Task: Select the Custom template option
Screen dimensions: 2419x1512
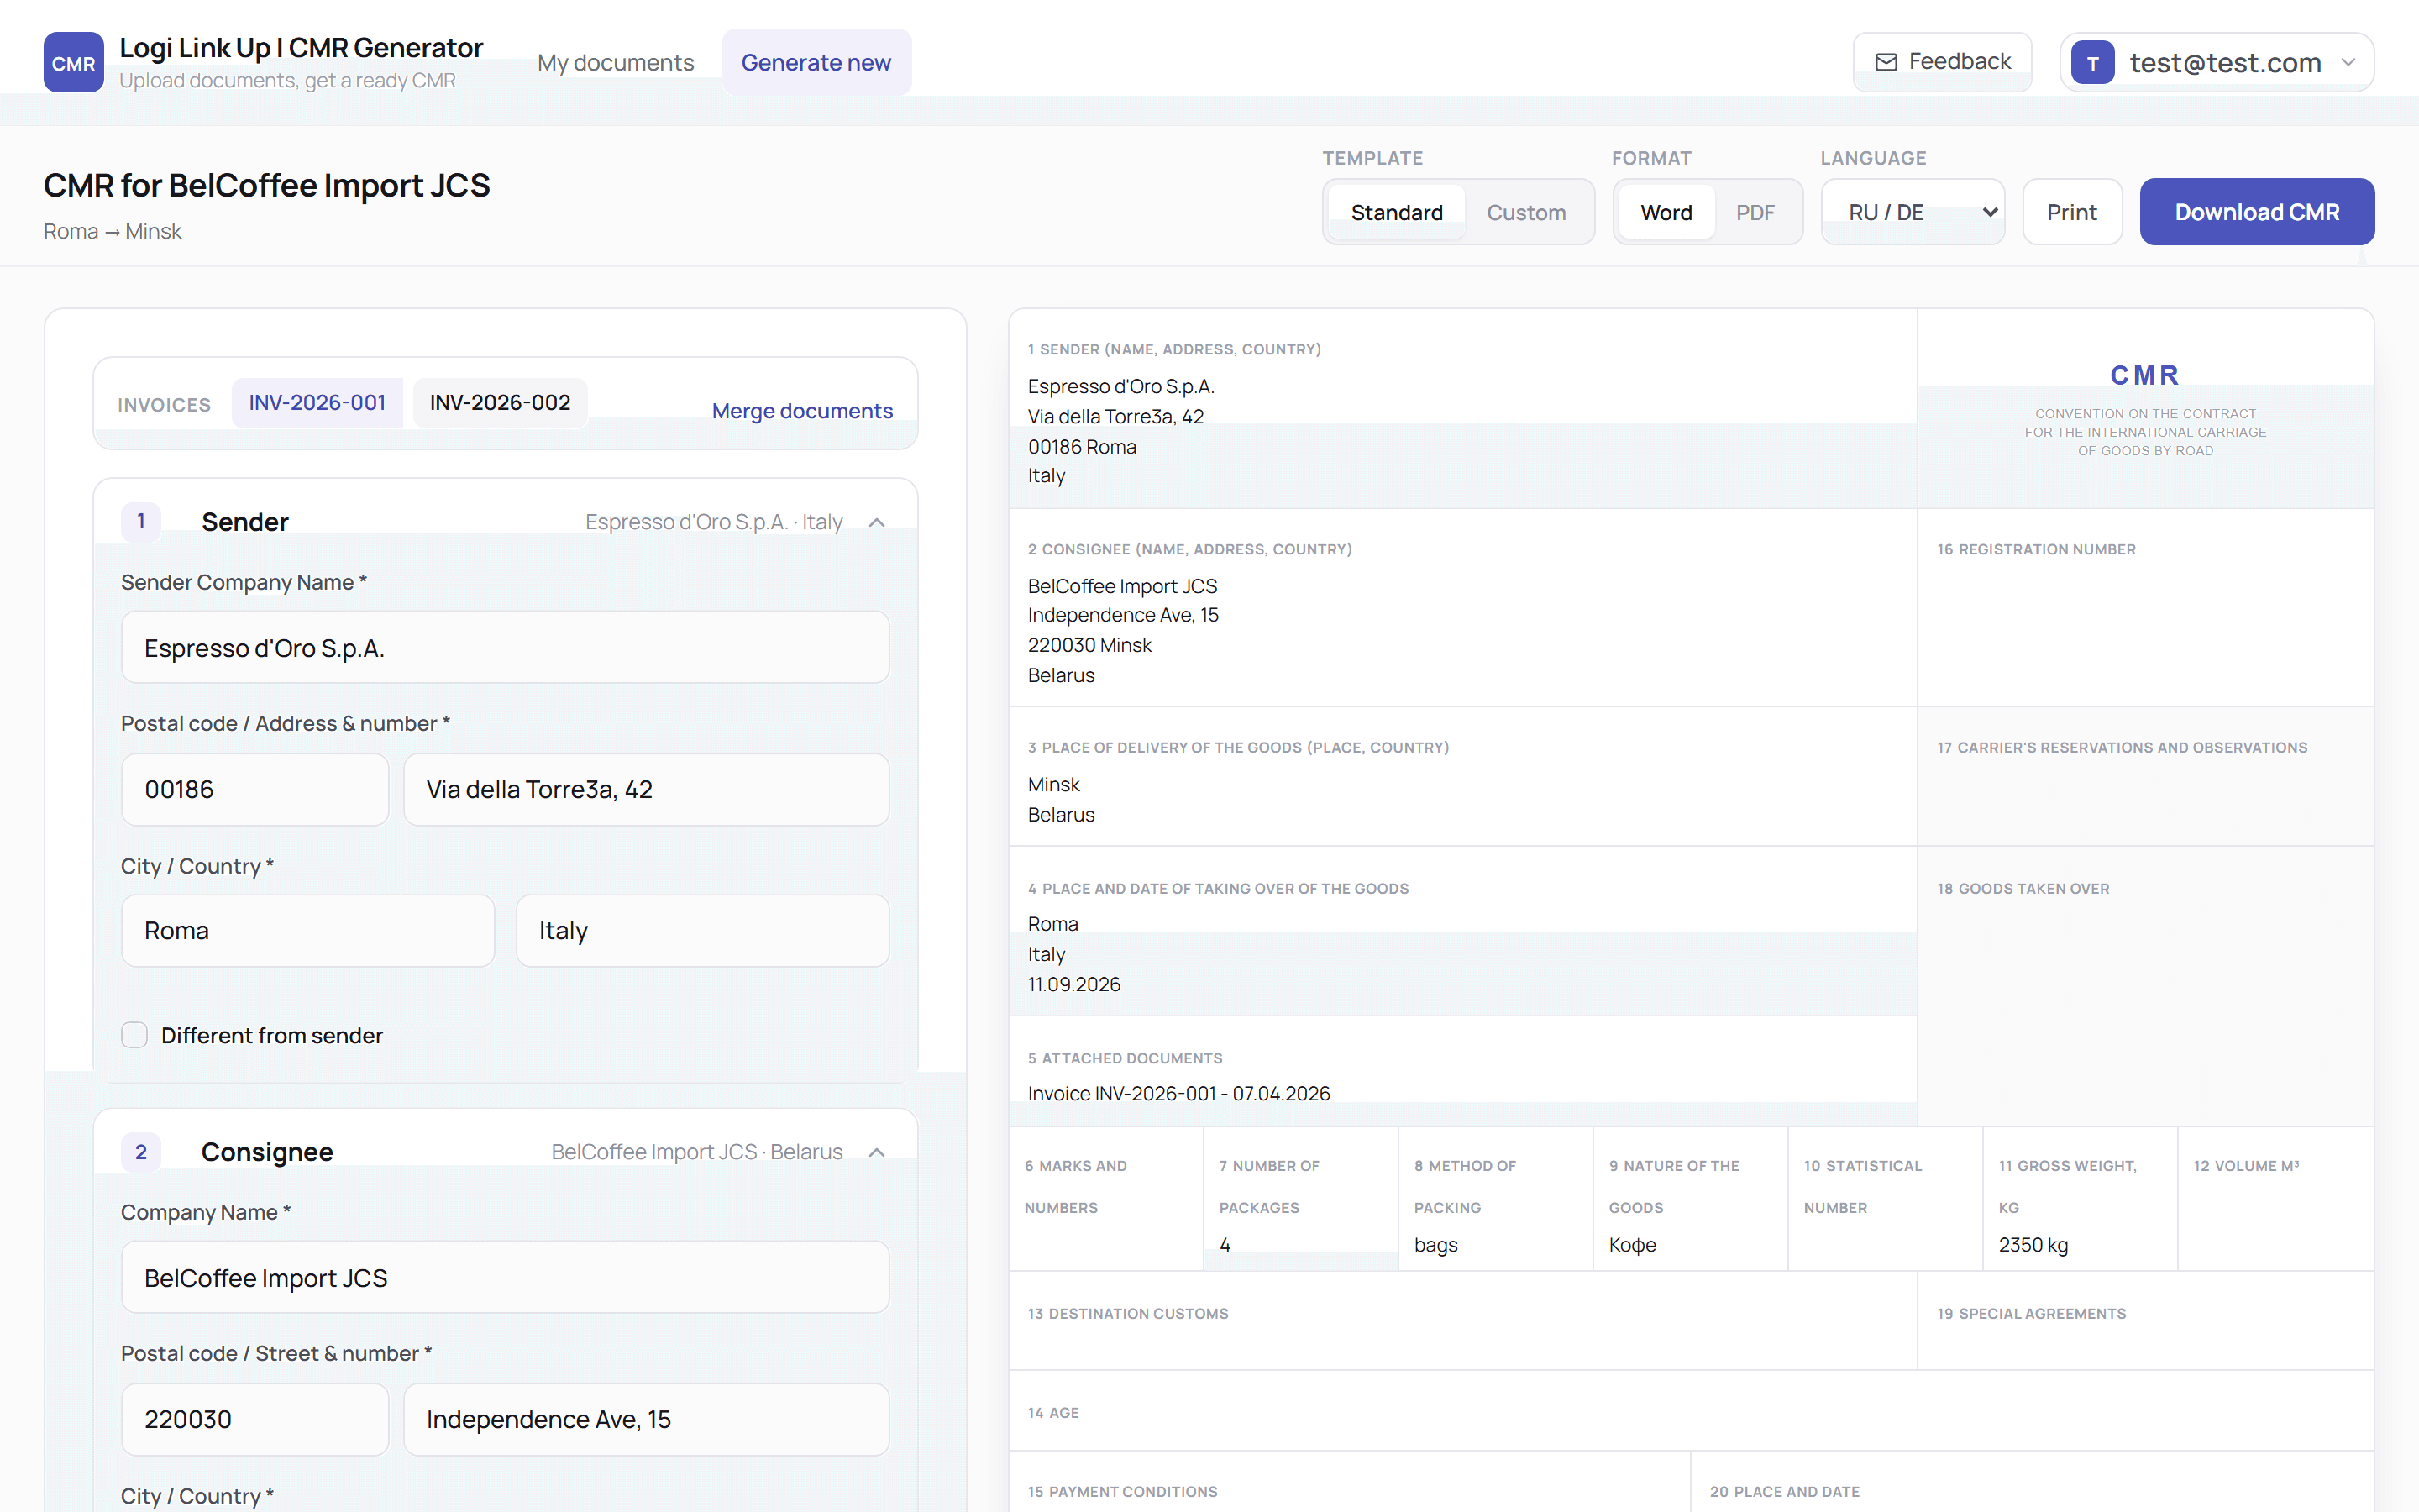Action: [x=1526, y=212]
